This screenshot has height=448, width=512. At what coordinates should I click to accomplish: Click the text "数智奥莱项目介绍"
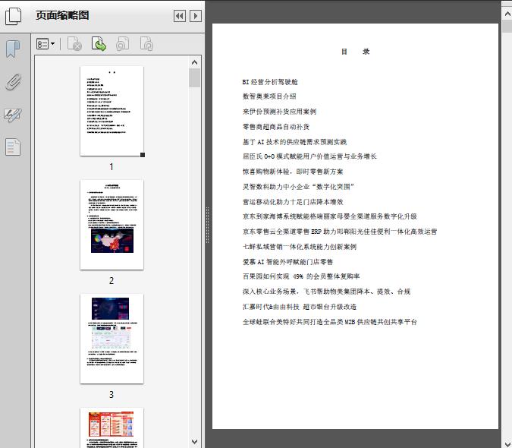[269, 96]
